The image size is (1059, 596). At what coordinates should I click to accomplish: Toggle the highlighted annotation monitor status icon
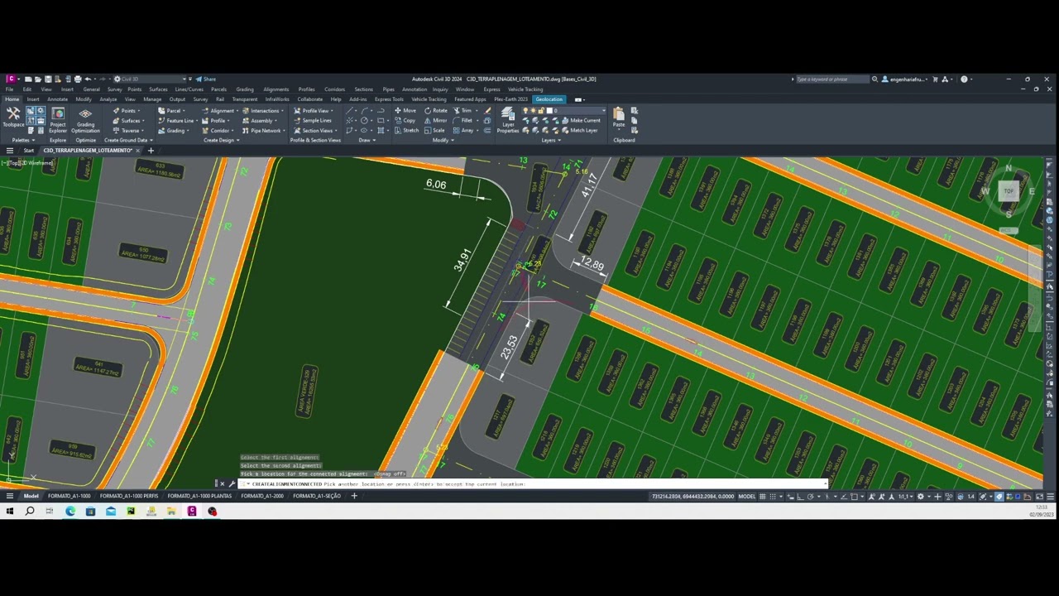999,497
